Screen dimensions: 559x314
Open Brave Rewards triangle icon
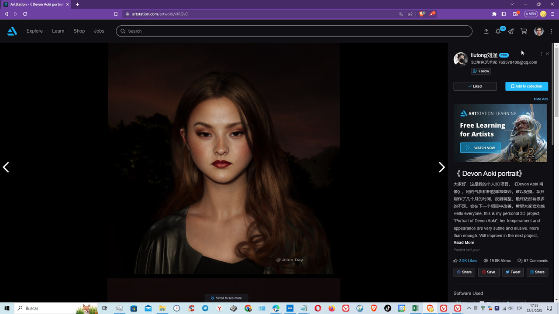point(432,14)
